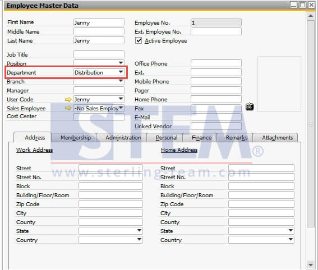Click the First Name field
The image size is (318, 270).
coord(99,22)
